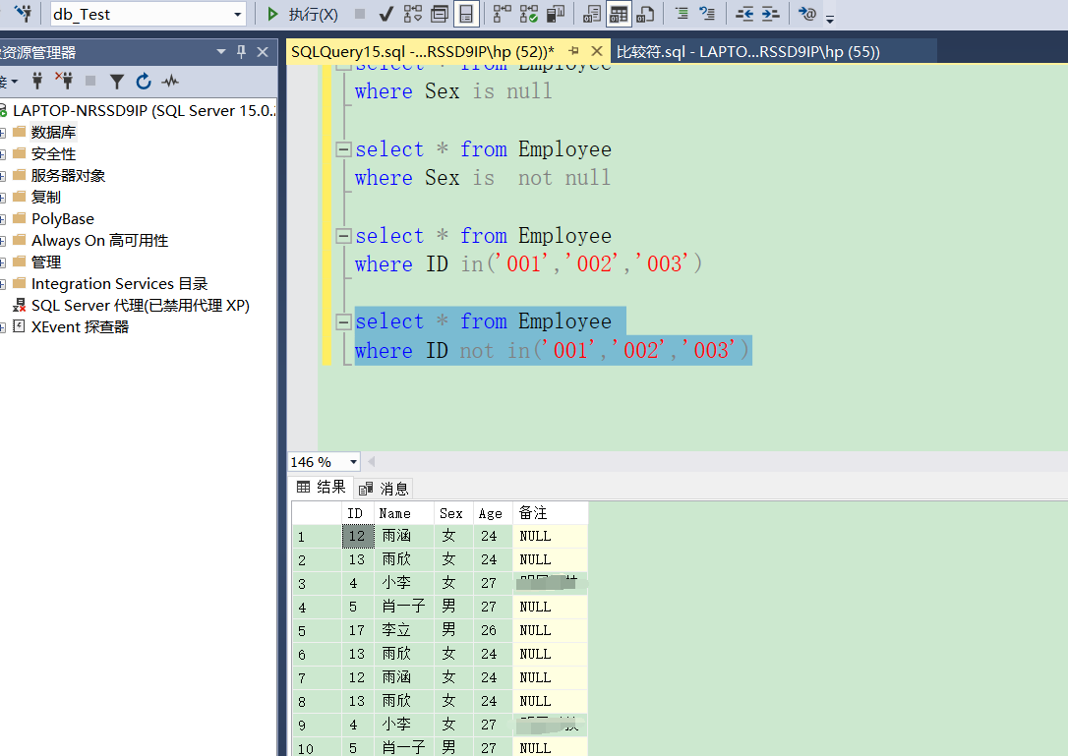Open Activity Monitor pulse icon
The height and width of the screenshot is (756, 1068).
point(170,82)
